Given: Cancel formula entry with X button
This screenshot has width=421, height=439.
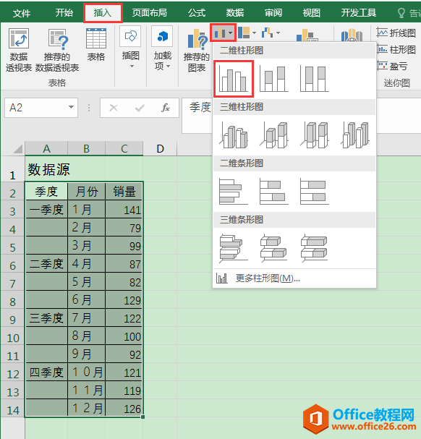Looking at the screenshot, I should tap(114, 108).
